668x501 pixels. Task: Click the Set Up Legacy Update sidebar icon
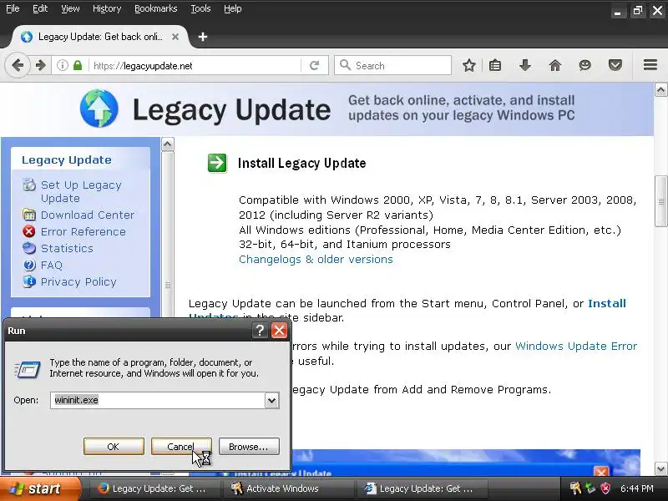coord(29,185)
